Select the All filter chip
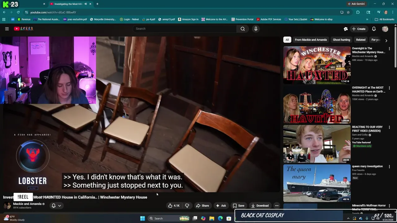The height and width of the screenshot is (223, 397). click(287, 40)
